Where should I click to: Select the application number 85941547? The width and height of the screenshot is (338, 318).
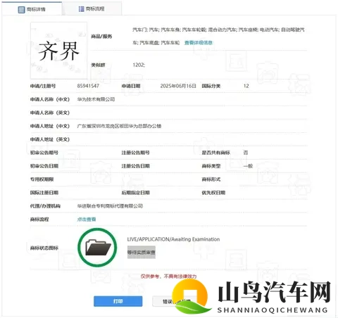coord(88,86)
